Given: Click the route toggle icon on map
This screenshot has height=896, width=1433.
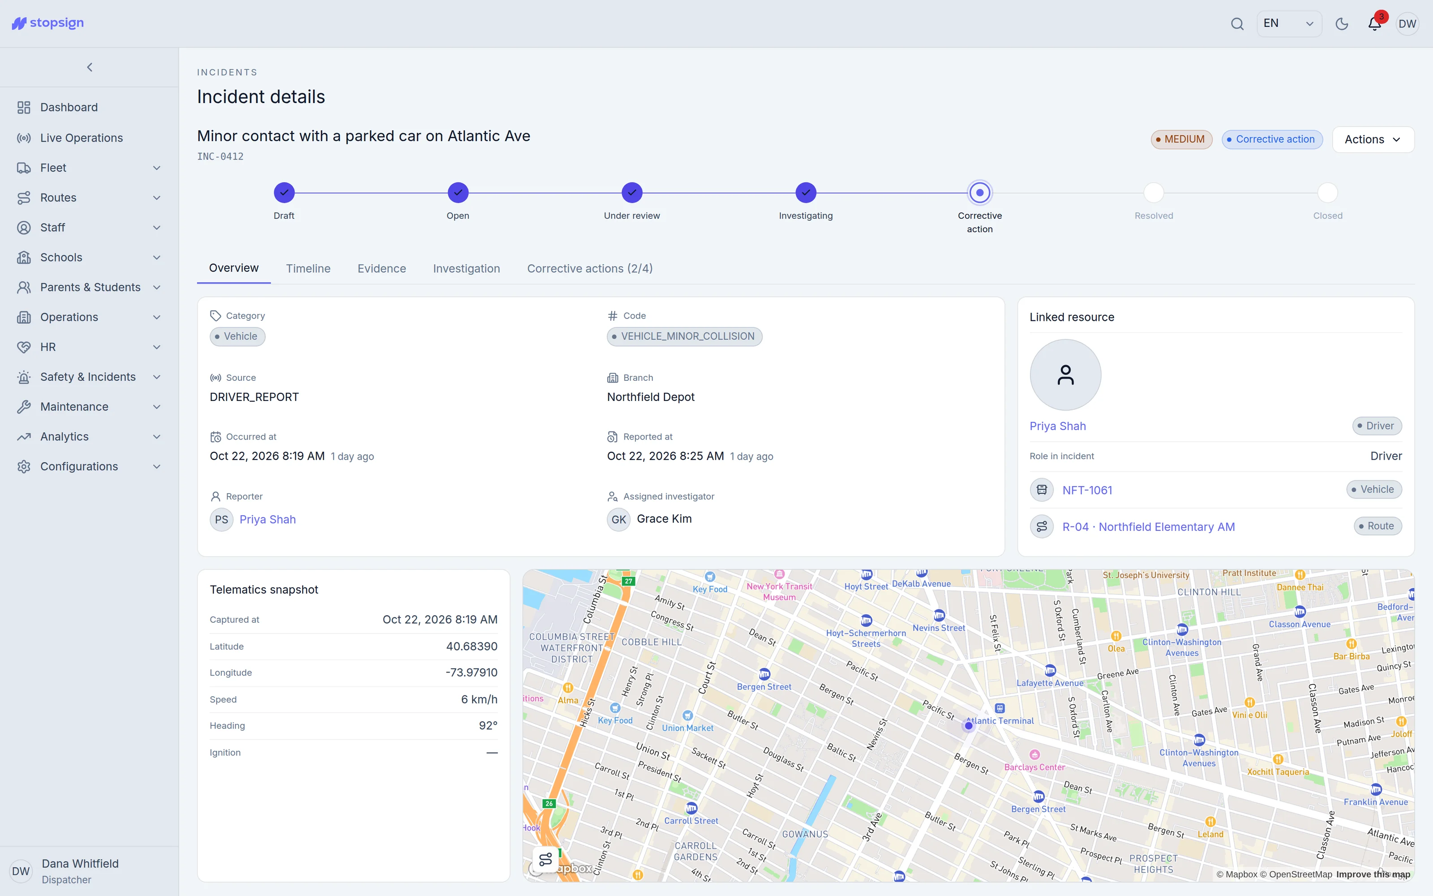Looking at the screenshot, I should click(x=545, y=859).
